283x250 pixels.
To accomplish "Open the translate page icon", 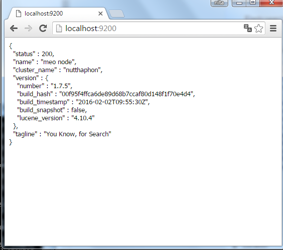I will click(248, 28).
